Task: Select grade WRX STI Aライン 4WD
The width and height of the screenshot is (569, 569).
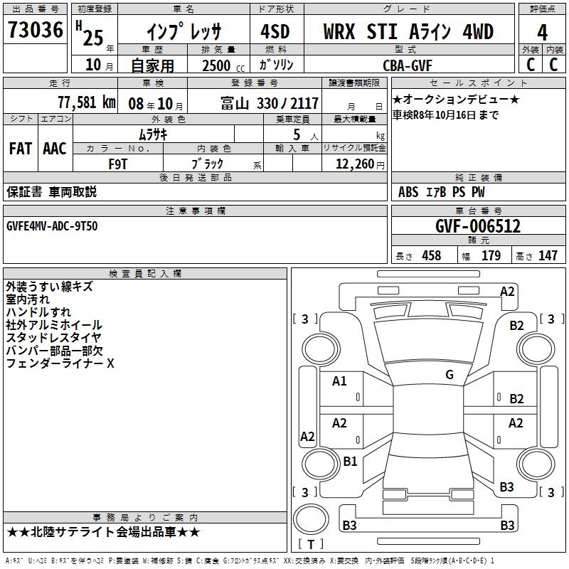Action: point(408,31)
